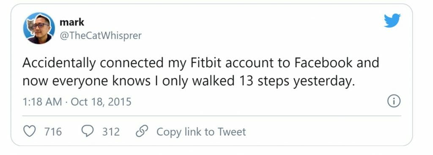This screenshot has height=155, width=433.
Task: Choose "Copy link to Tweet" text
Action: pos(201,131)
